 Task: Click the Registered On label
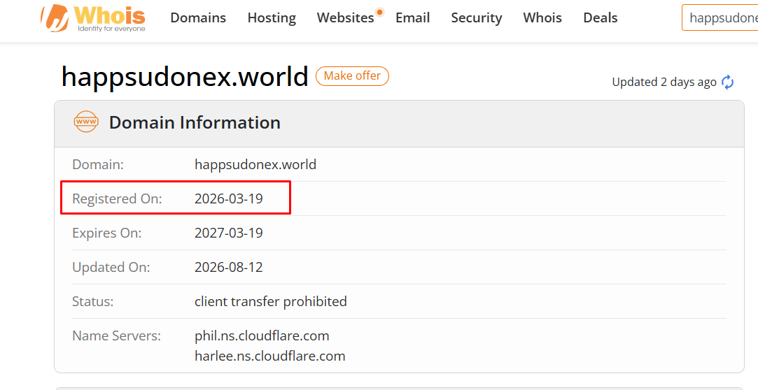(117, 199)
